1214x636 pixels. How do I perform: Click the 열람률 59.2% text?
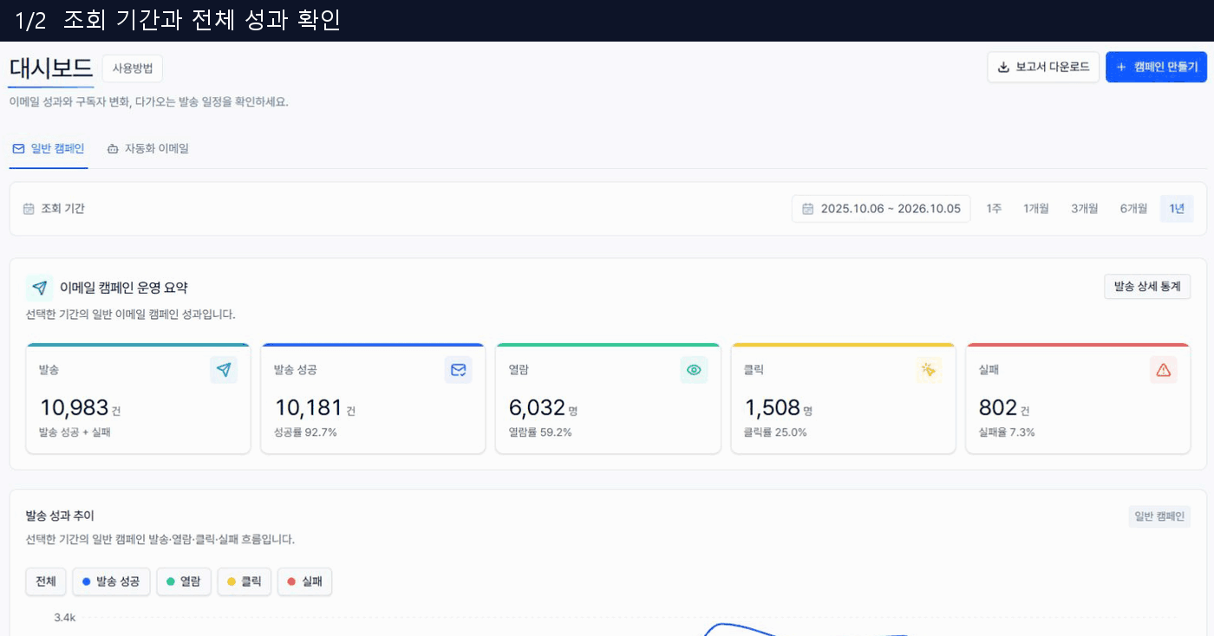pyautogui.click(x=540, y=432)
